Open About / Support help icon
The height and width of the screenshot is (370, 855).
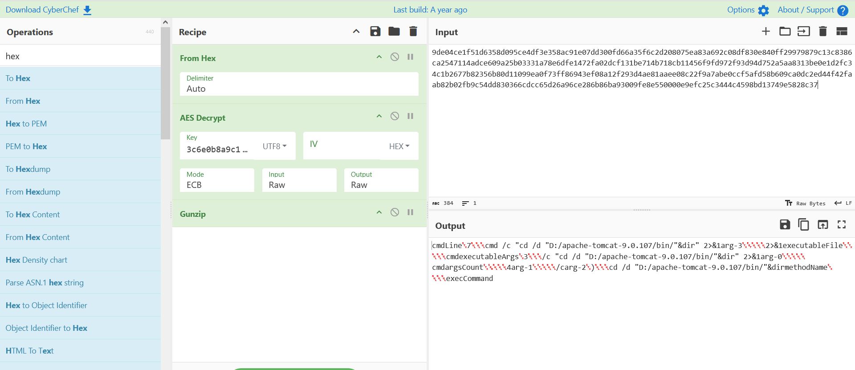click(x=843, y=10)
